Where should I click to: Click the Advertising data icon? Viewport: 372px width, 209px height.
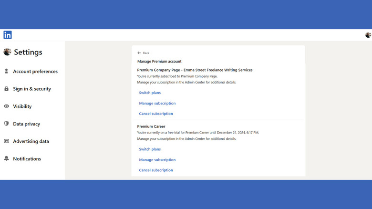pos(6,141)
